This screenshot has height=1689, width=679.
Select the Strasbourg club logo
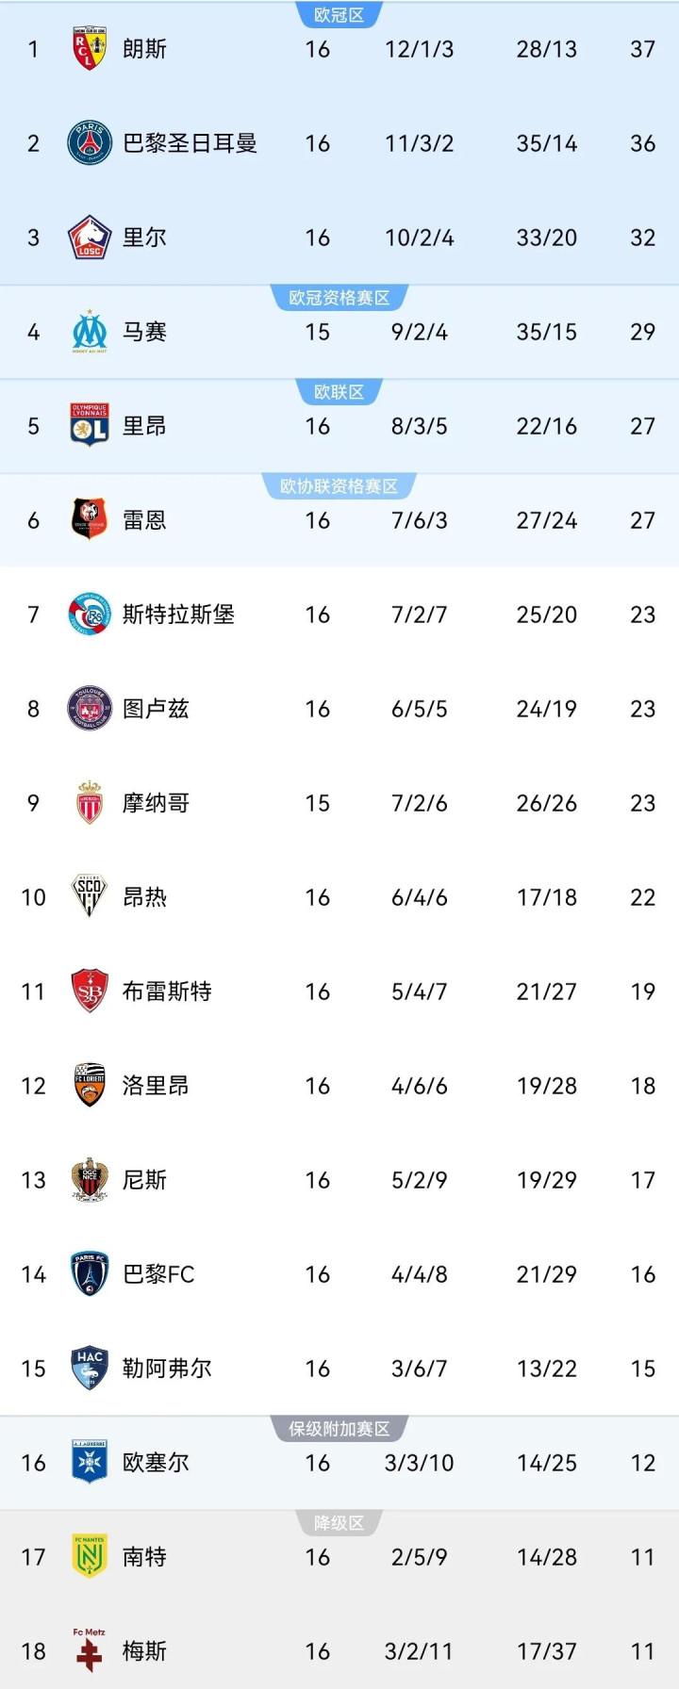pos(90,615)
